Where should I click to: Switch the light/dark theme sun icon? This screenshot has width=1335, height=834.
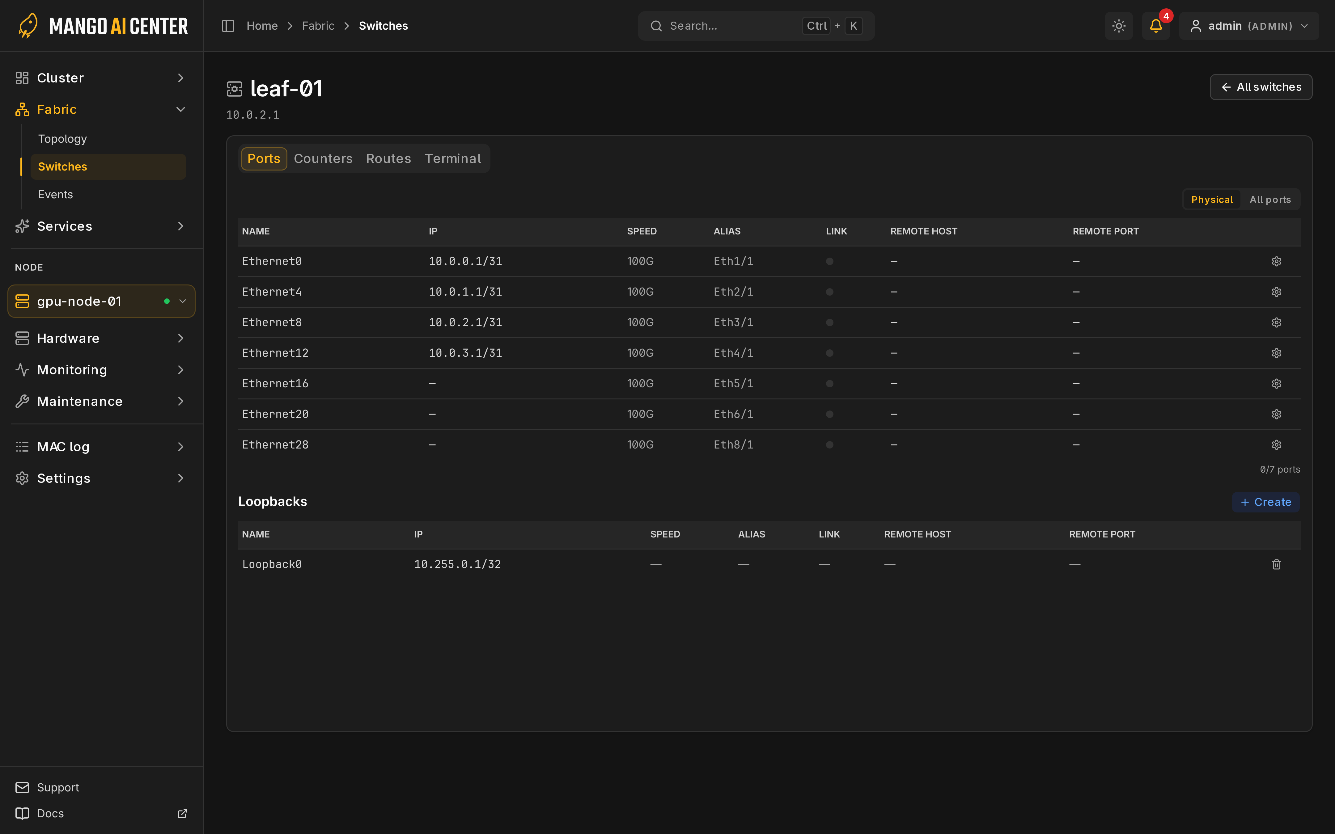(x=1119, y=26)
